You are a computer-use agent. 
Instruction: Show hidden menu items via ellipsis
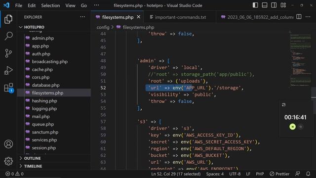point(97,5)
